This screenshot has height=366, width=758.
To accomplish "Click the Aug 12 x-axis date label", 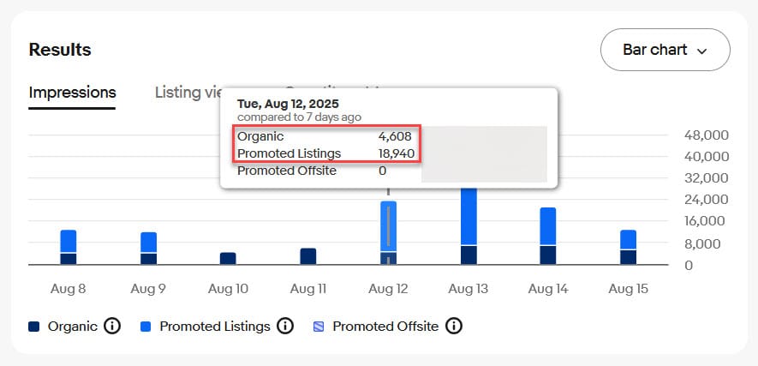I will coord(388,289).
